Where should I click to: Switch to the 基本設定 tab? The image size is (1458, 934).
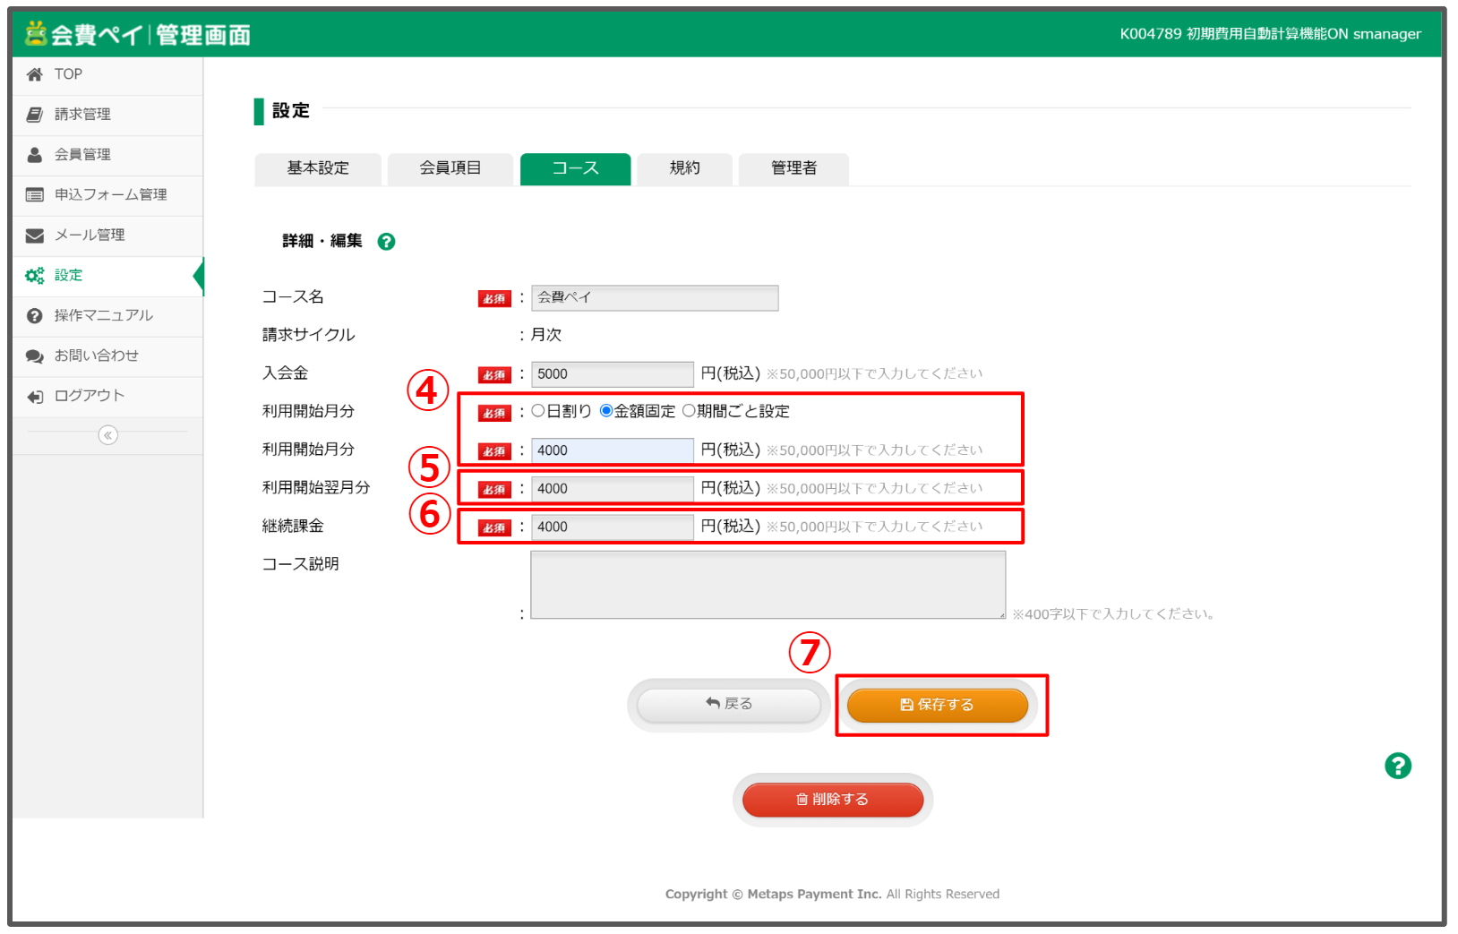coord(318,168)
